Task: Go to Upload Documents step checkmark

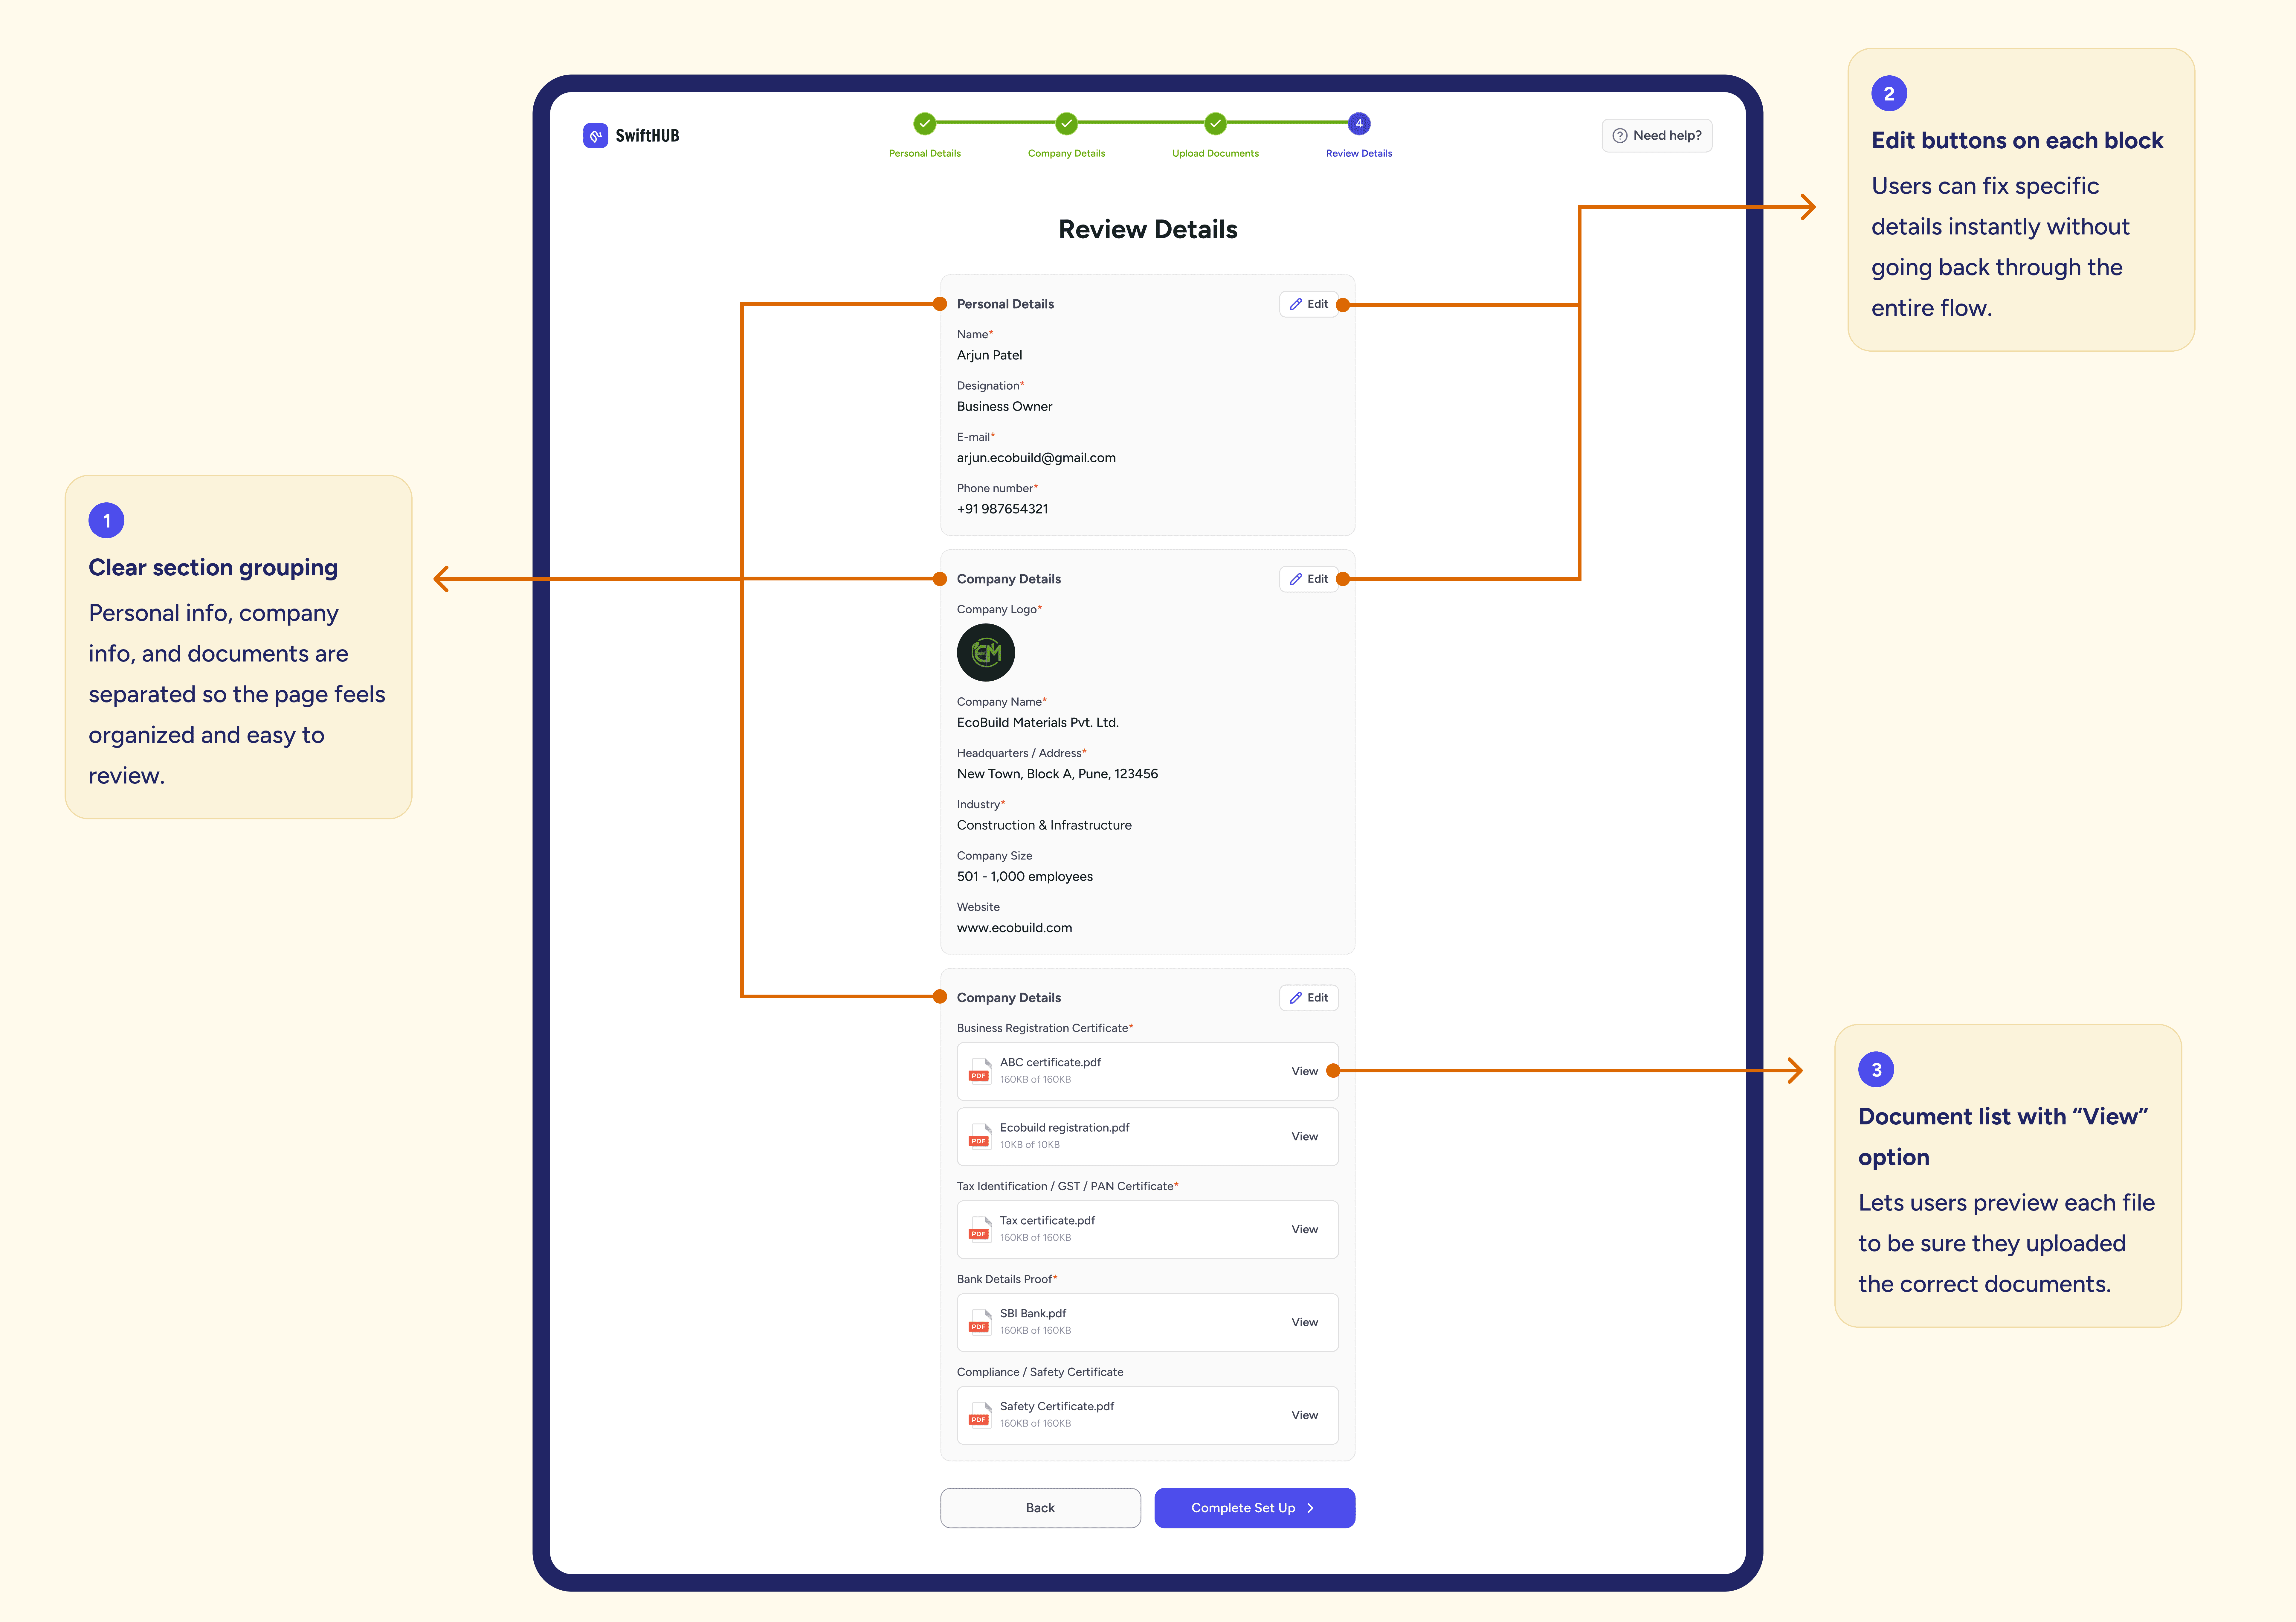Action: 1215,123
